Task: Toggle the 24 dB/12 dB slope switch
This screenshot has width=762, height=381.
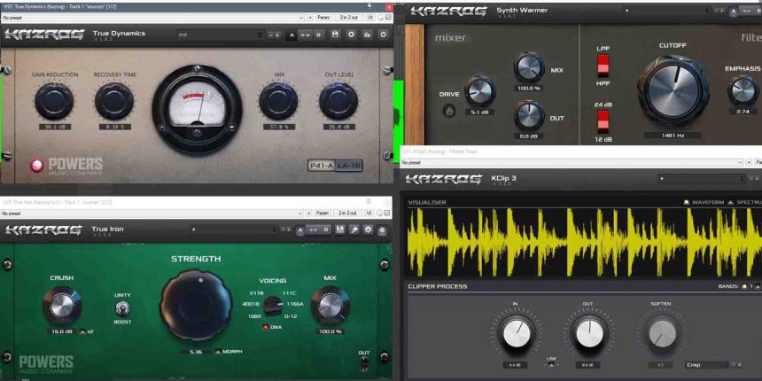Action: 603,121
